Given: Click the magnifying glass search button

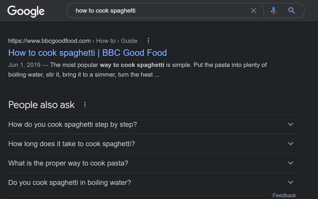Looking at the screenshot, I should point(292,11).
